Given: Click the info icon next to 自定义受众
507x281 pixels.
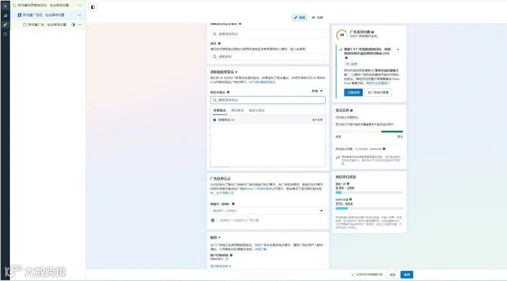Looking at the screenshot, I should (228, 92).
